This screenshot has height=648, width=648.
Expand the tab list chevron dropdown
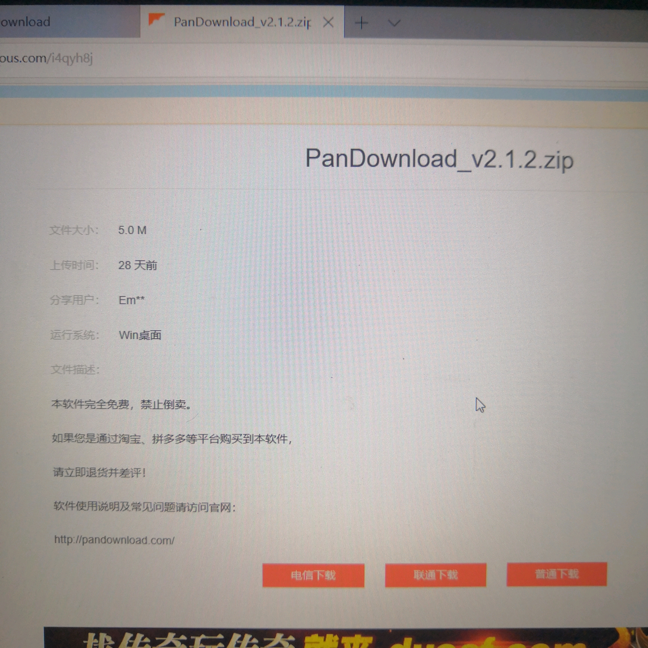click(x=394, y=24)
